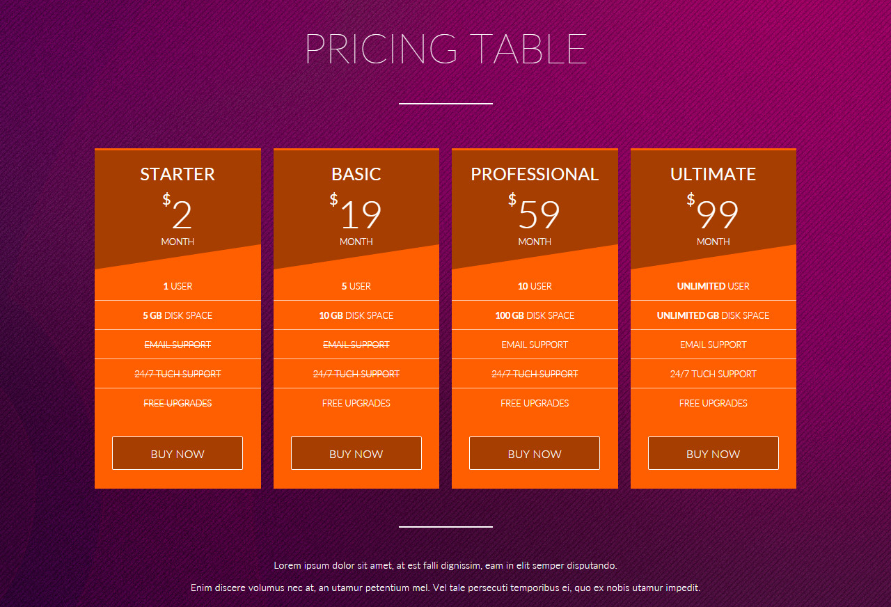Click the Lorem ipsum paragraph text
The width and height of the screenshot is (891, 607).
point(445,565)
